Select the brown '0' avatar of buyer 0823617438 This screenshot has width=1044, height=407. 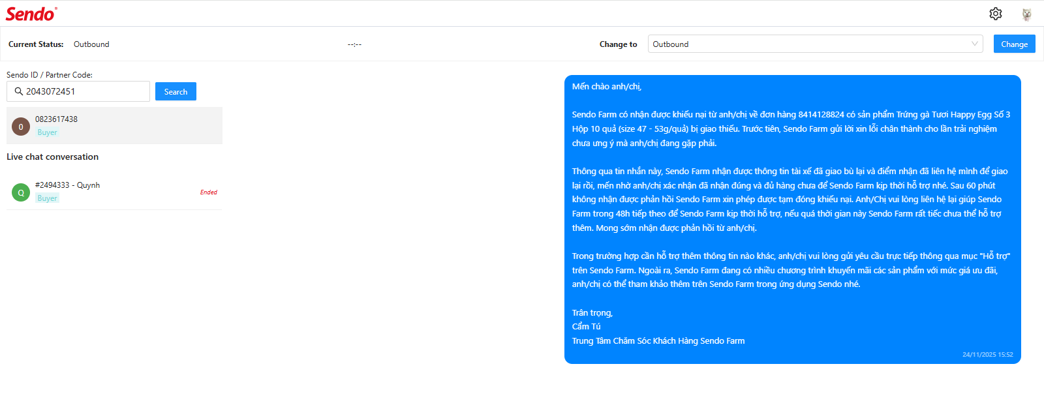(x=21, y=127)
